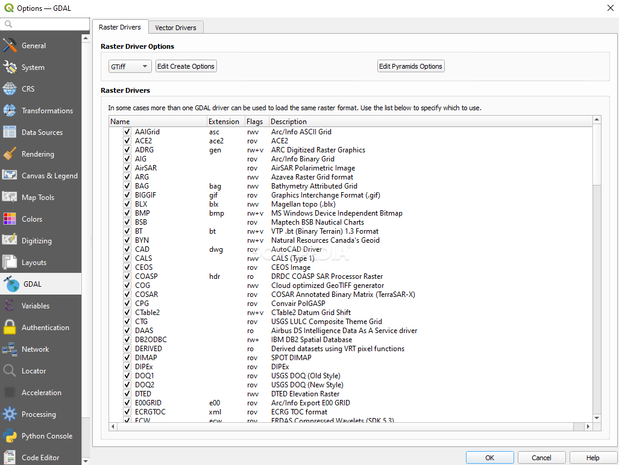
Task: Click the driver list scroll right arrow
Action: pyautogui.click(x=588, y=426)
